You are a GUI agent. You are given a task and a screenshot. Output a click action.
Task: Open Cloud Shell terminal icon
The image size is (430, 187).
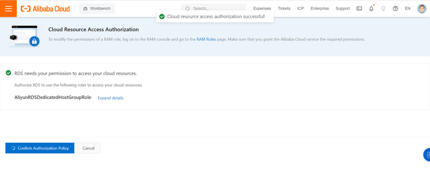coord(359,9)
